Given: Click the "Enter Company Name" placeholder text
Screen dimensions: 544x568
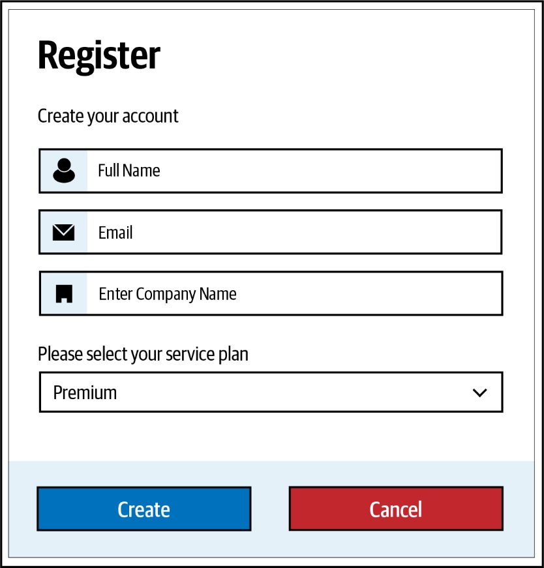Looking at the screenshot, I should click(x=168, y=294).
